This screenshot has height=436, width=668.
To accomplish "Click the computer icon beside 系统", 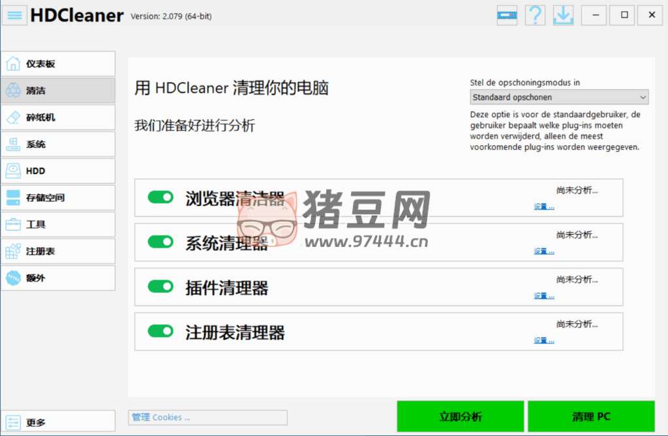I will click(13, 144).
